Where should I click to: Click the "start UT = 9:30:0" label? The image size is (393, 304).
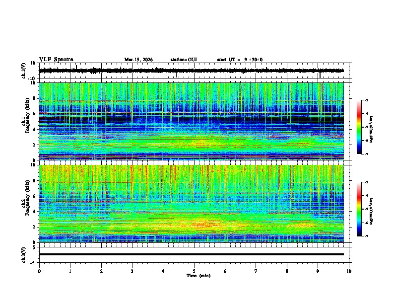click(240, 60)
